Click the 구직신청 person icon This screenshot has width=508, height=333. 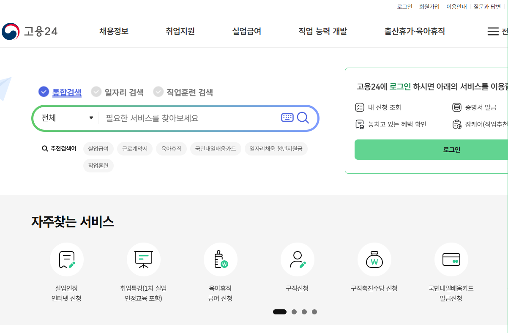pyautogui.click(x=298, y=259)
